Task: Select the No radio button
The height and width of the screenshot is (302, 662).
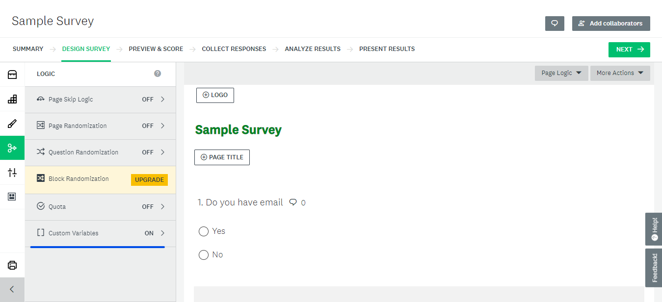Action: [x=204, y=255]
